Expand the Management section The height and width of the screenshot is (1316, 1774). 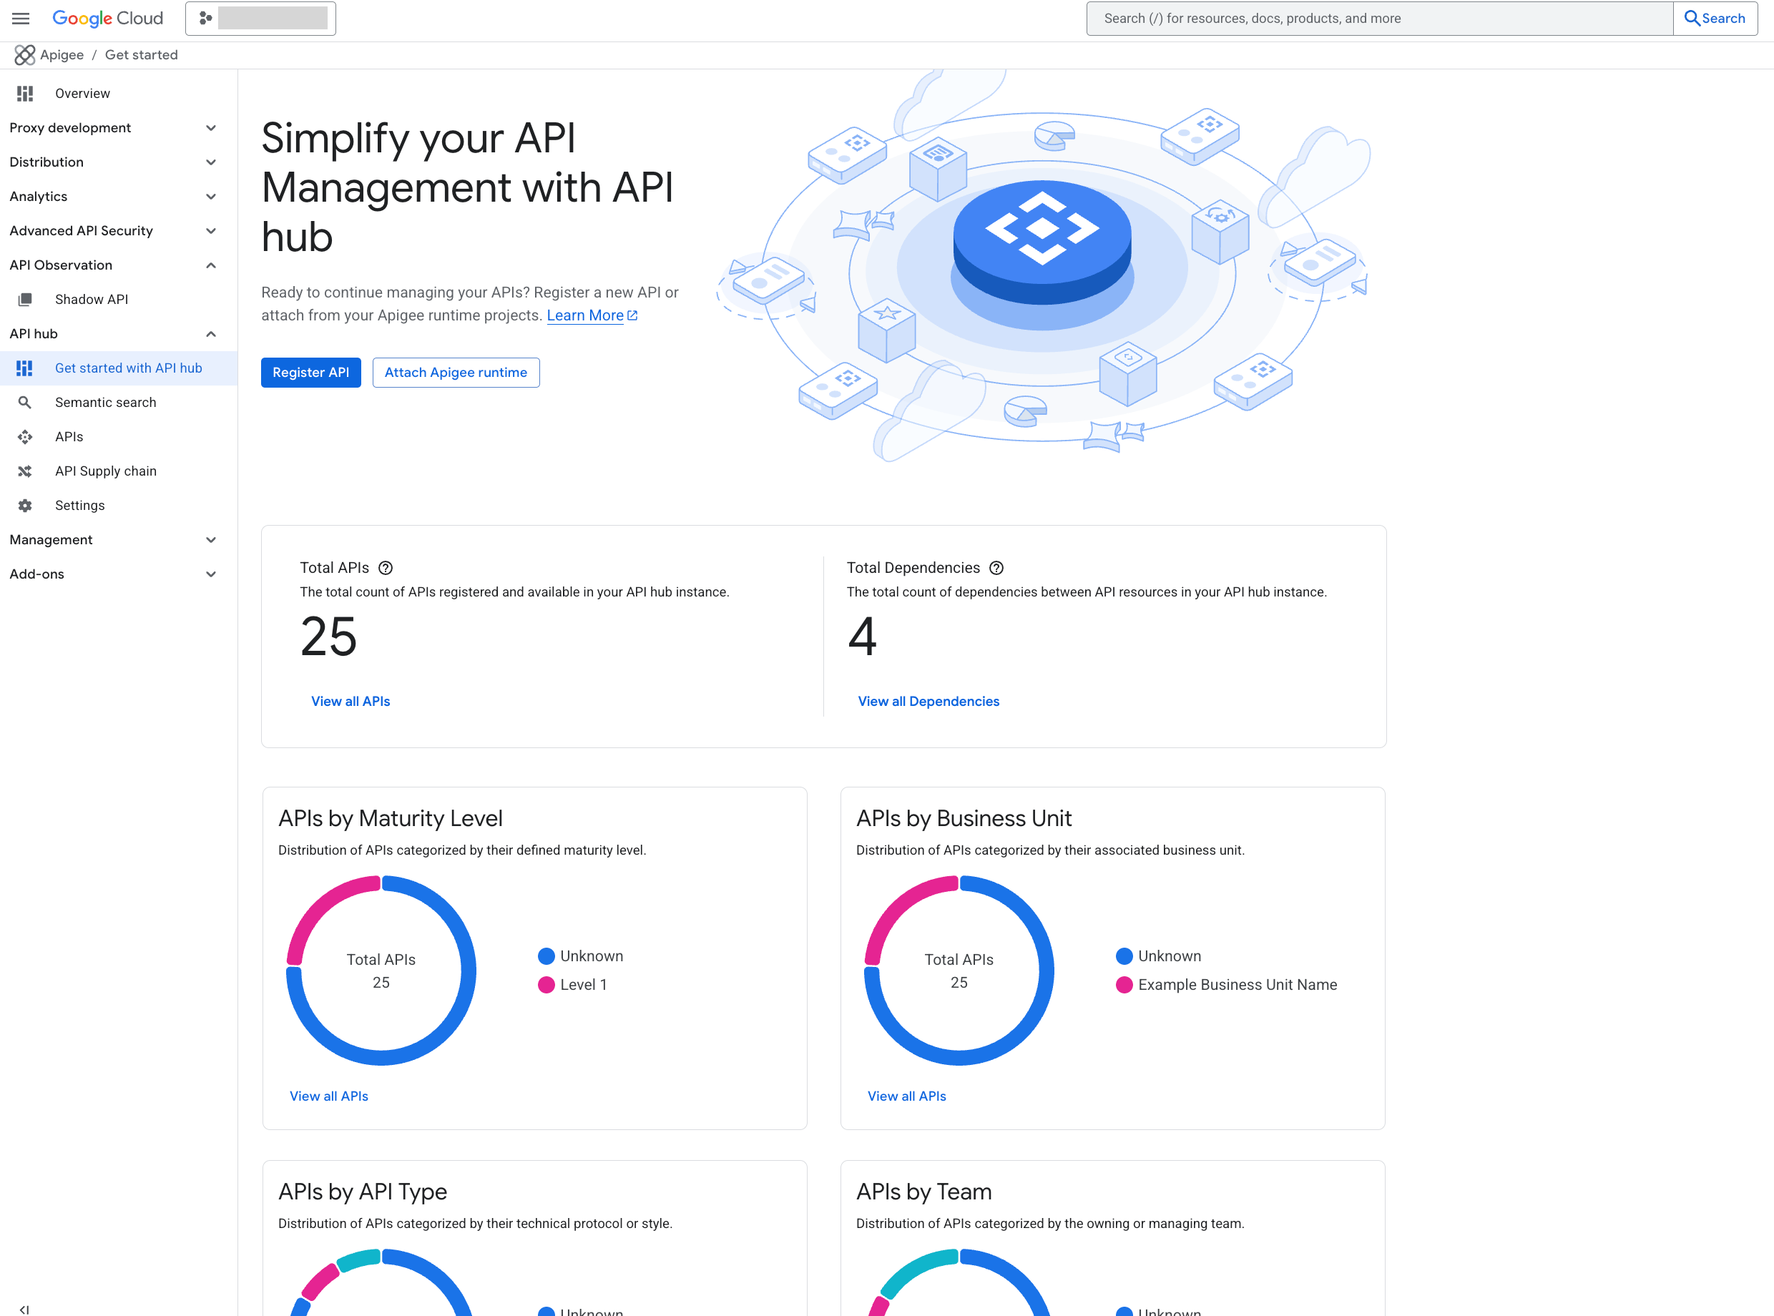pyautogui.click(x=210, y=539)
